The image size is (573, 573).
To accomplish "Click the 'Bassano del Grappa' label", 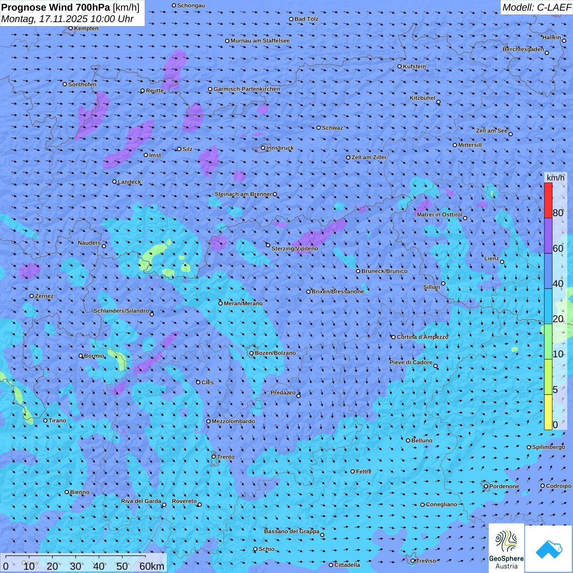I will [x=291, y=531].
